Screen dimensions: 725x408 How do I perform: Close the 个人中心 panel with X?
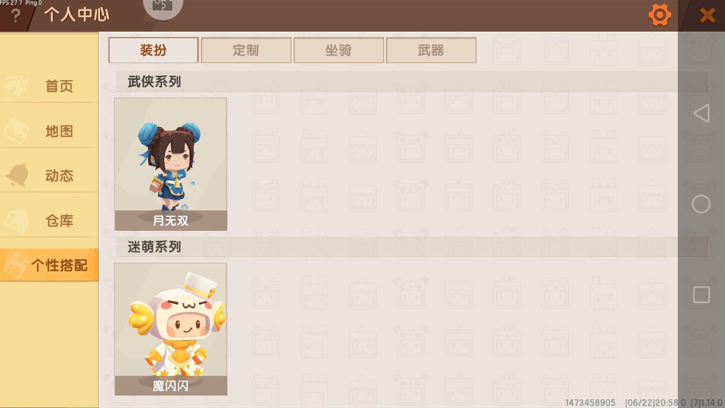click(x=707, y=15)
